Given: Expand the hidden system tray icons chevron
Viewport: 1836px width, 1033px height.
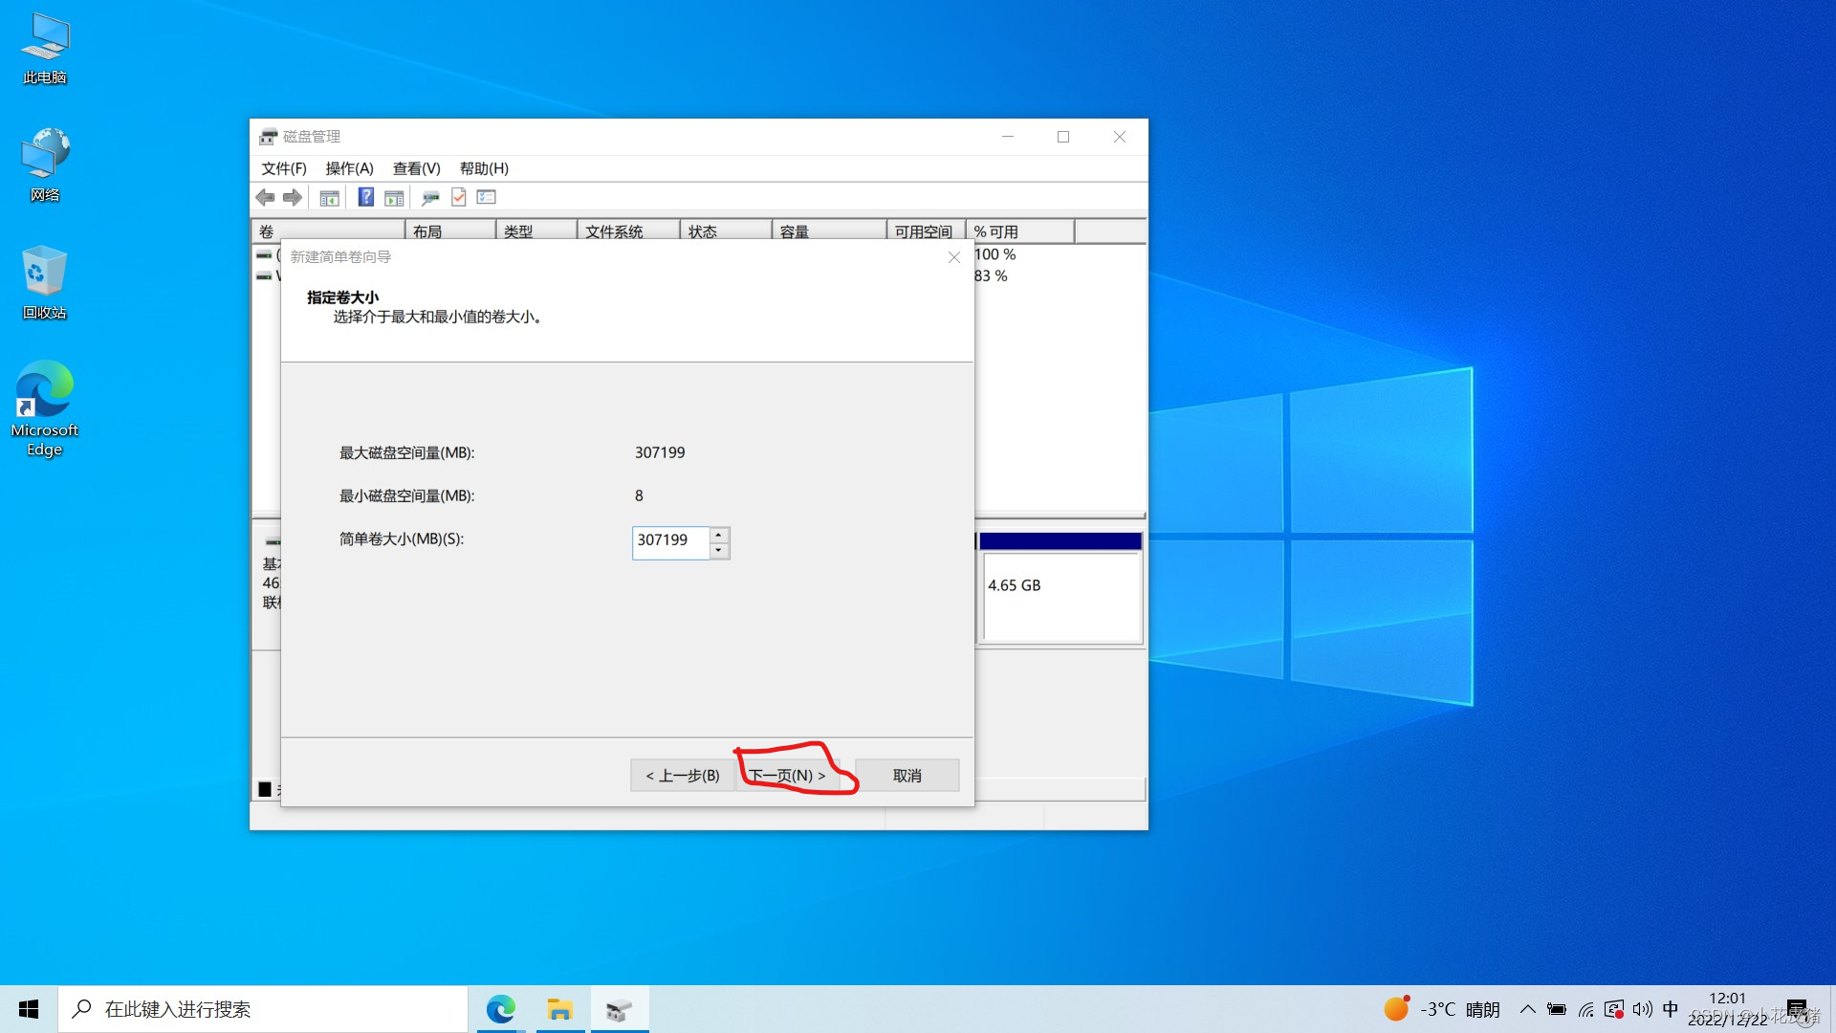Looking at the screenshot, I should [1527, 1009].
